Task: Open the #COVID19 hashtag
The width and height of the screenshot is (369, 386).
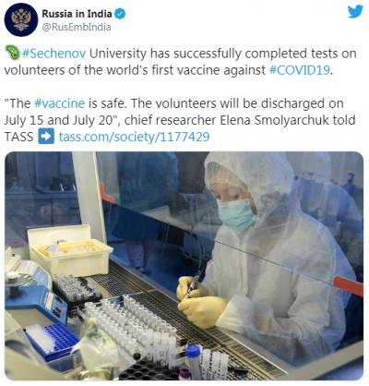Action: click(x=300, y=70)
